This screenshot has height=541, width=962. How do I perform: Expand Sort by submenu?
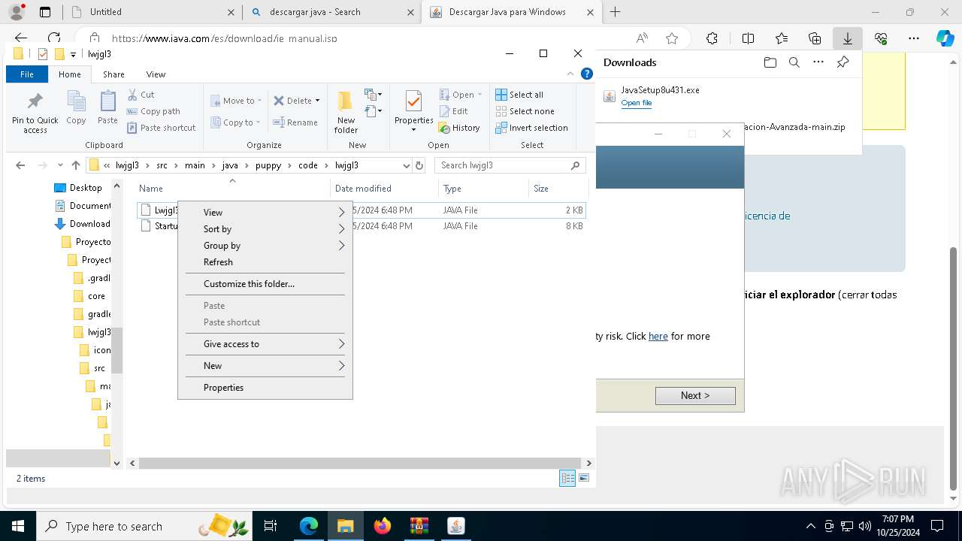pos(265,229)
